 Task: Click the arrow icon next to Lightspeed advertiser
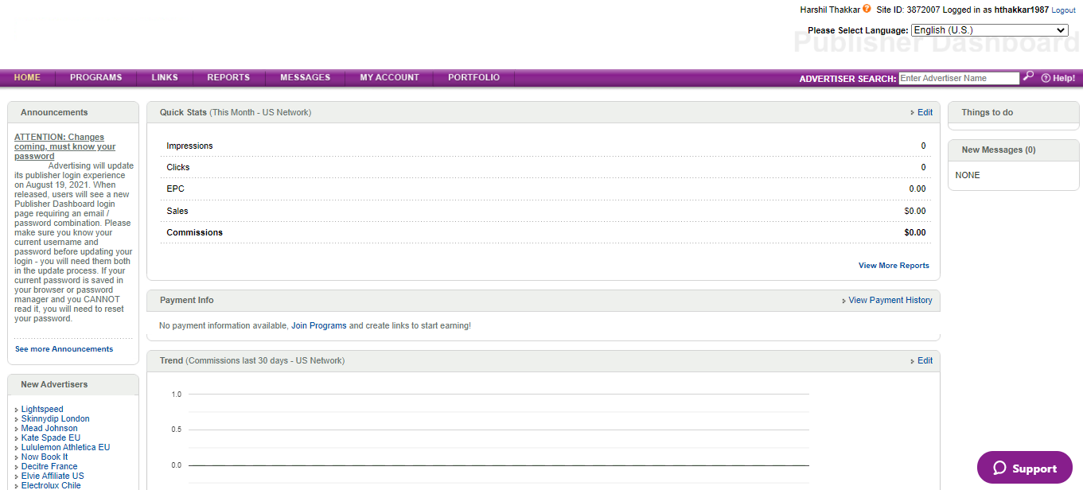14,409
